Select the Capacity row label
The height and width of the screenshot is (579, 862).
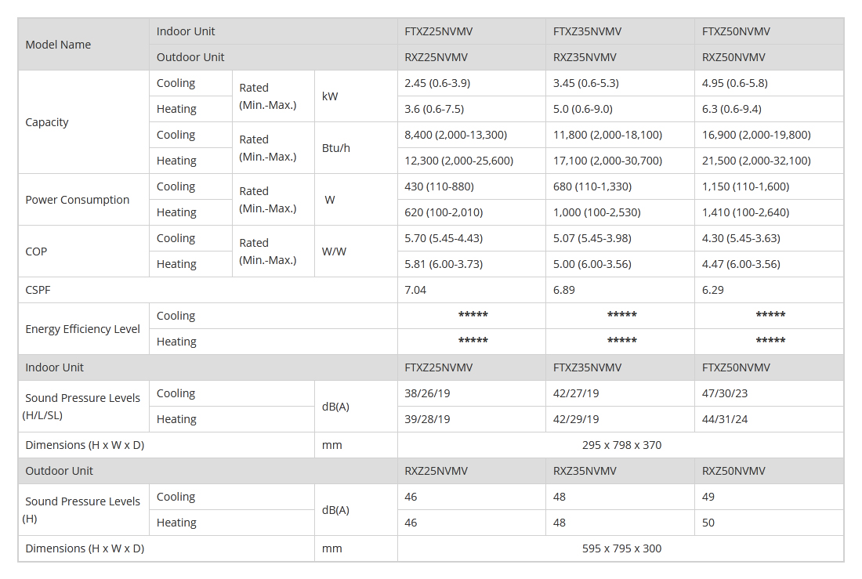point(47,122)
